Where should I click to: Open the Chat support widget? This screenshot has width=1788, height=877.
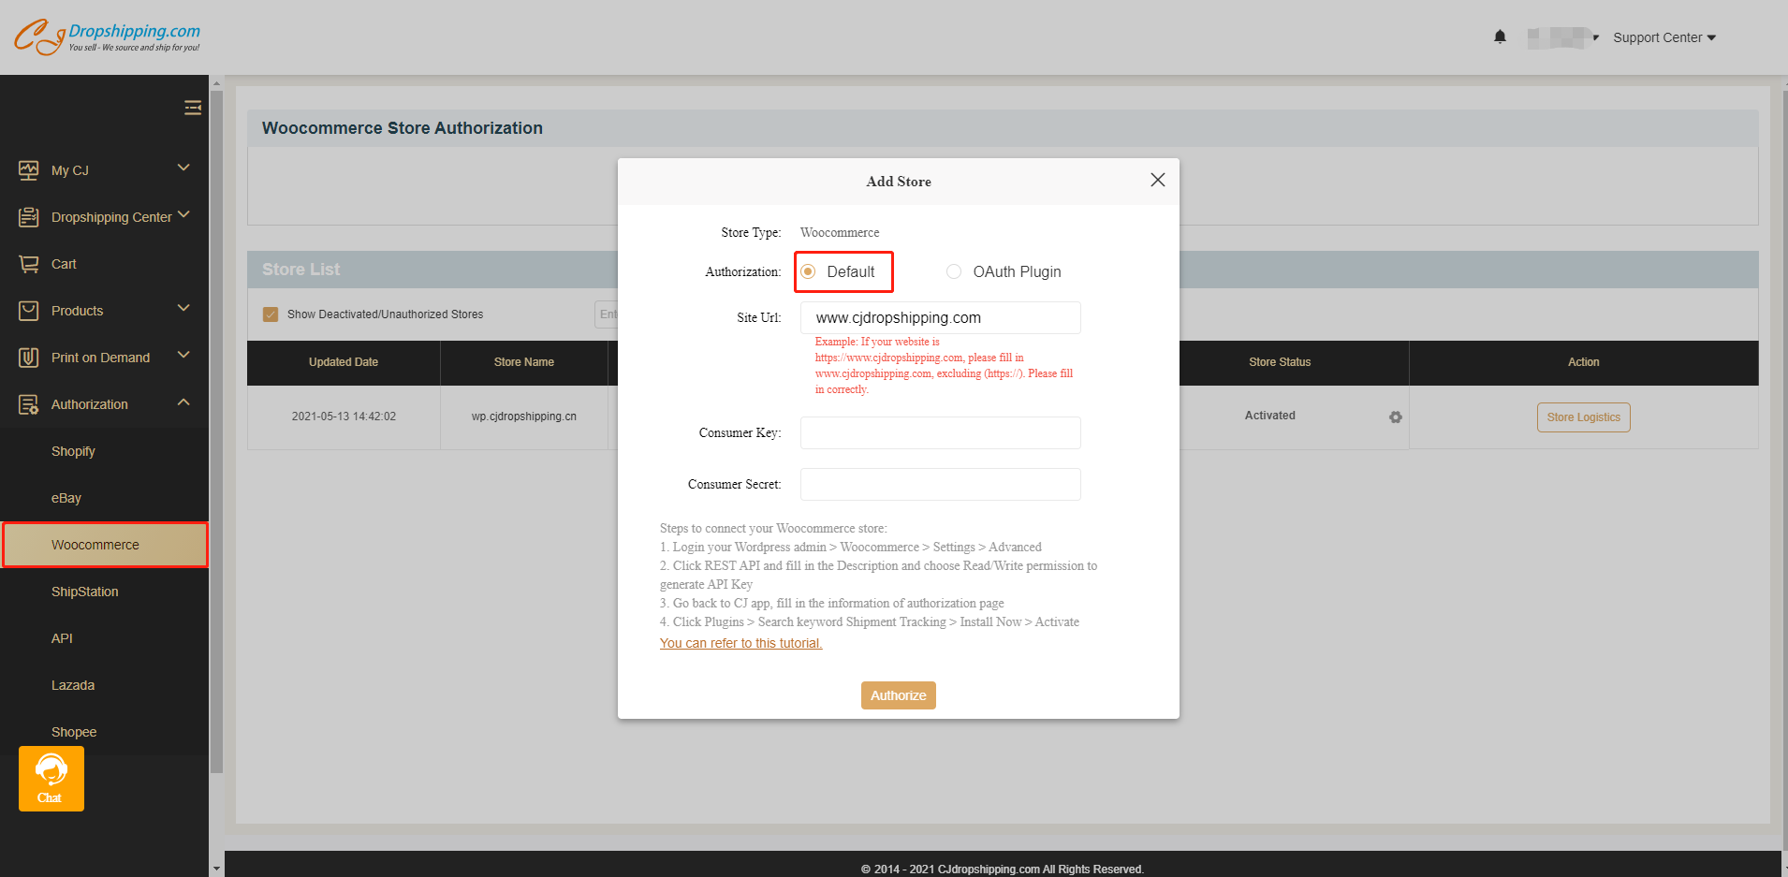point(51,779)
